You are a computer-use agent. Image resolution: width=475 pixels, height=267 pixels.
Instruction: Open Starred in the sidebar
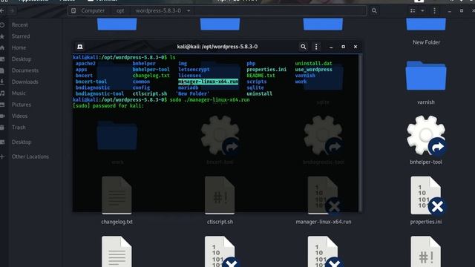(x=21, y=36)
